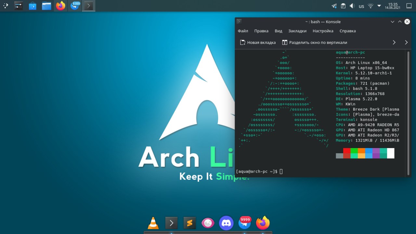Click the Konsole window menu icon in titlebar
This screenshot has width=416, height=234.
click(239, 21)
